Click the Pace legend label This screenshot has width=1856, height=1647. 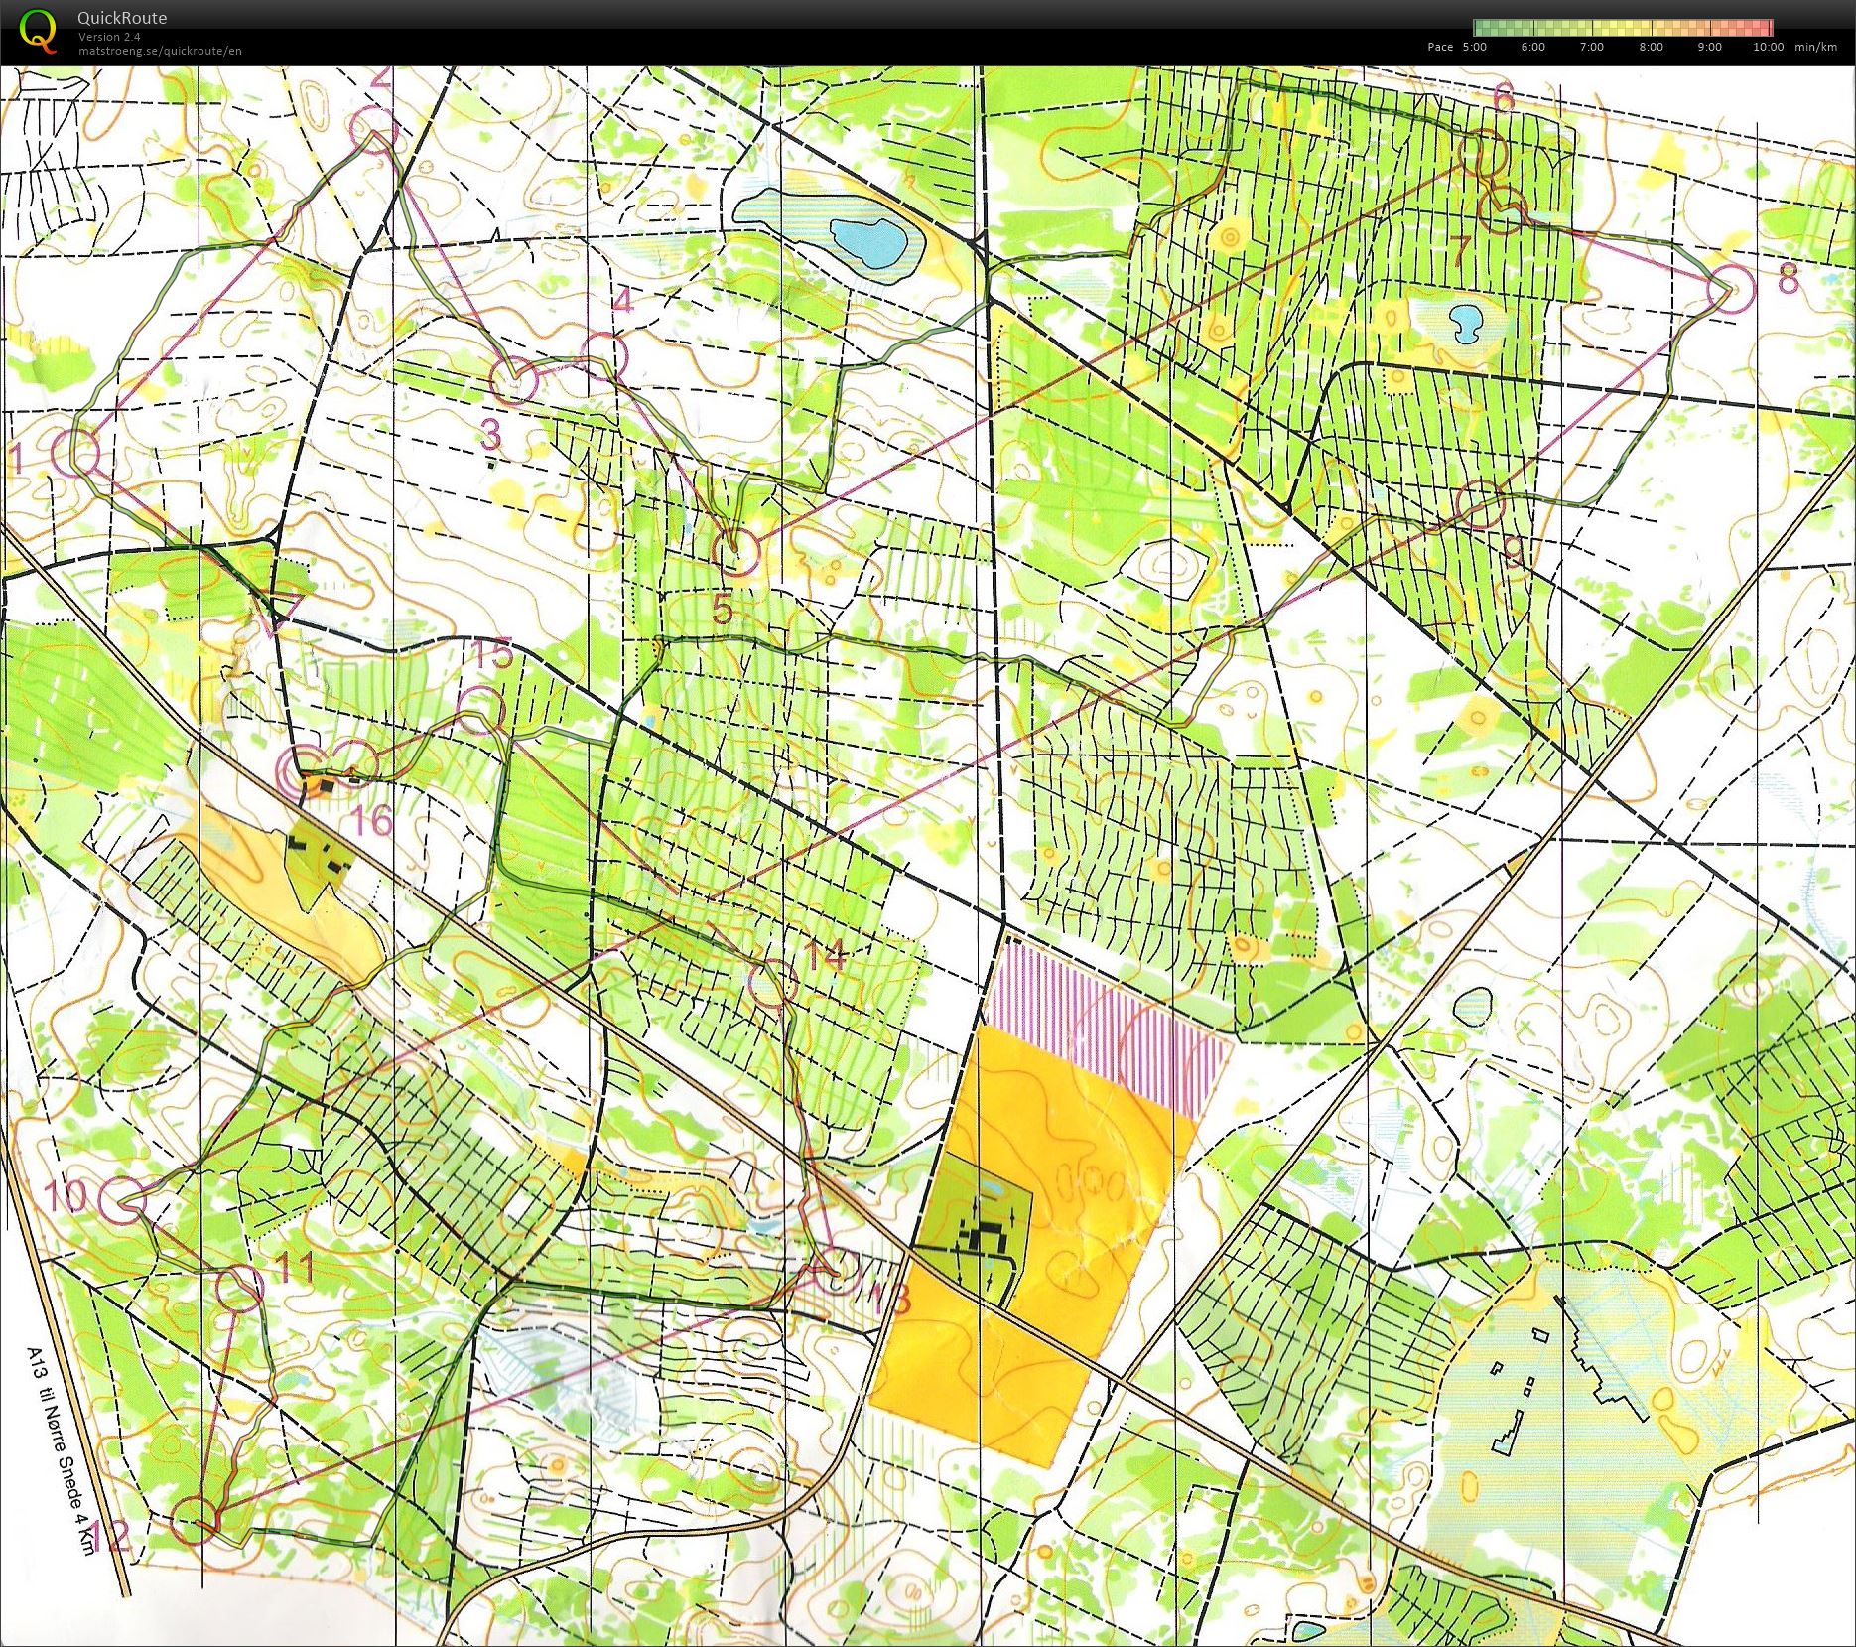[1440, 47]
